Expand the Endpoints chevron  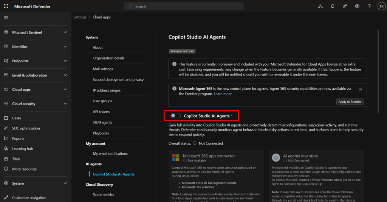[65, 61]
